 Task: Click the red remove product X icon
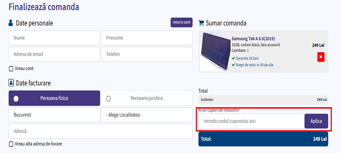click(321, 57)
